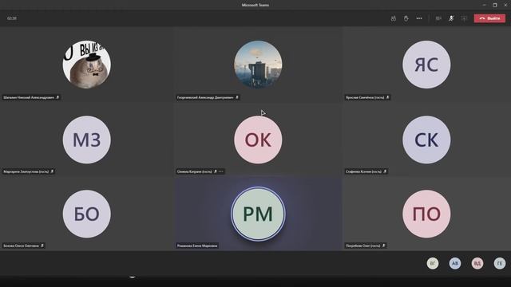This screenshot has width=511, height=287.
Task: Click the ГЕ overflow participant bubble
Action: [500, 263]
